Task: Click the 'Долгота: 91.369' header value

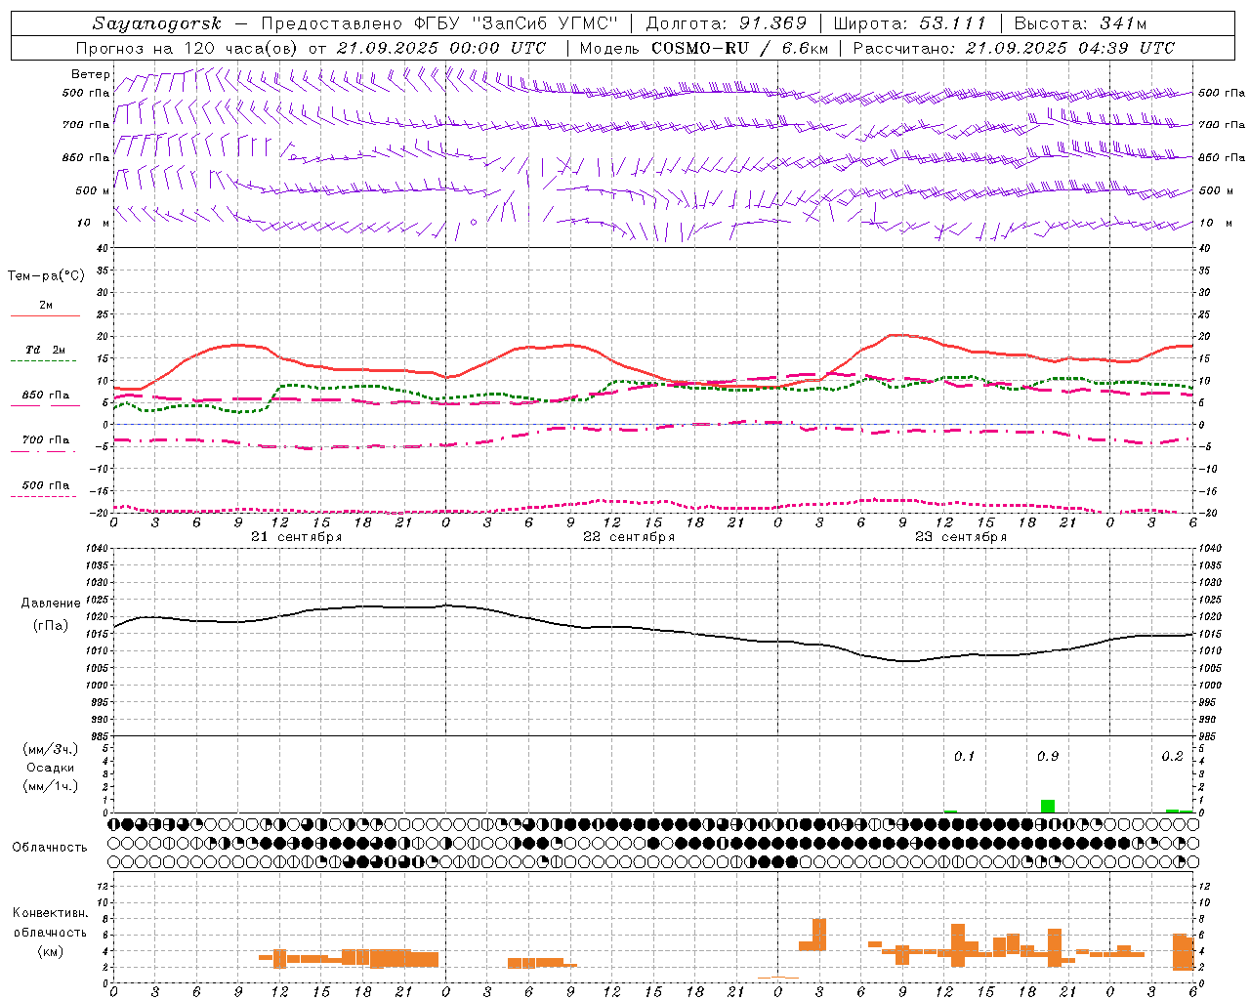Action: [727, 23]
